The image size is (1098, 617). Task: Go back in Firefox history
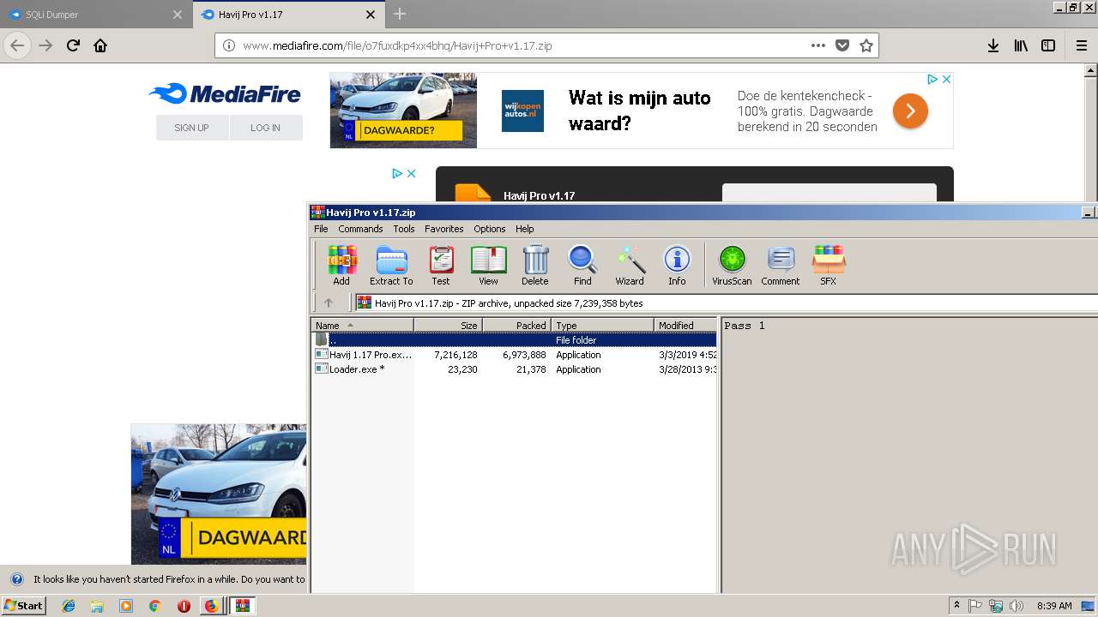[x=17, y=45]
